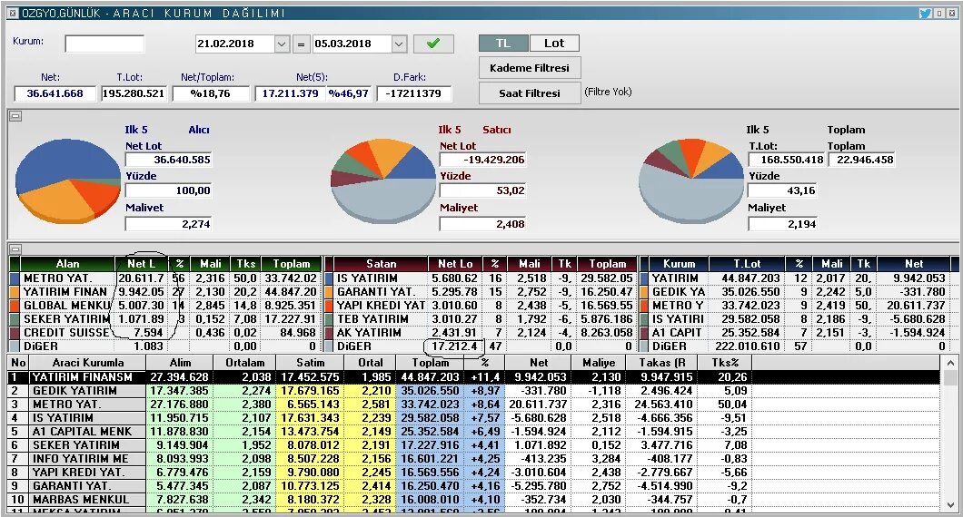Sort by the Alan column header
The image size is (963, 517).
point(67,264)
